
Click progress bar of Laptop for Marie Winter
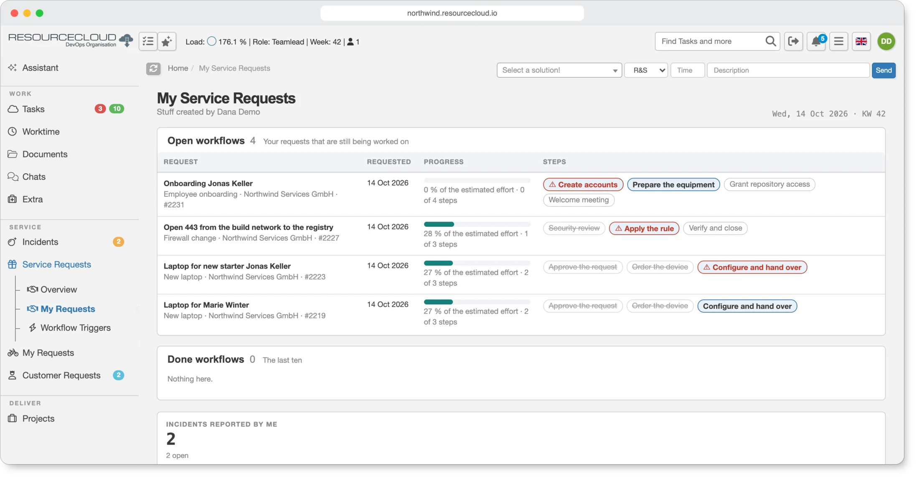coord(477,302)
